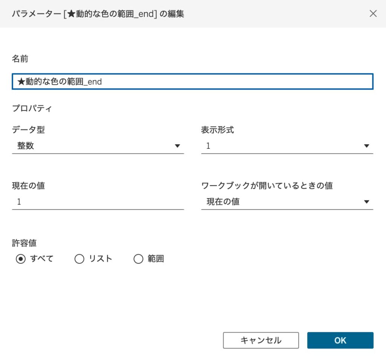Open the ワークブックが開いているときの値 dropdown
The width and height of the screenshot is (386, 359).
[287, 202]
